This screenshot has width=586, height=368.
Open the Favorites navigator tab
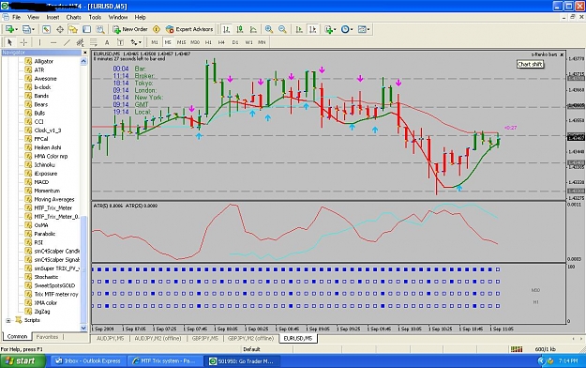47,337
